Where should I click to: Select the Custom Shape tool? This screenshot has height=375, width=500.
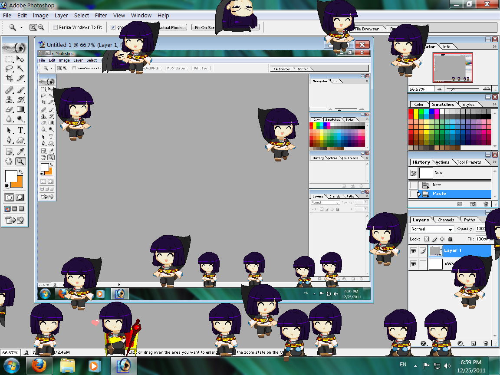pyautogui.click(x=20, y=140)
